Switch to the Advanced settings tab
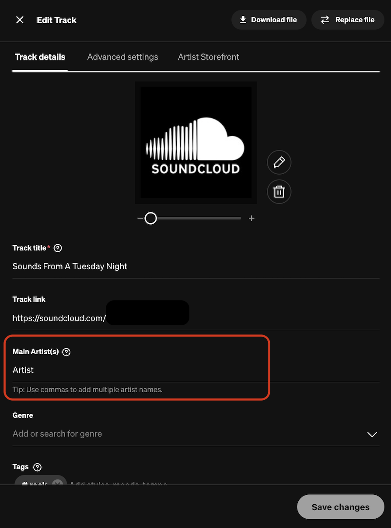 tap(122, 57)
